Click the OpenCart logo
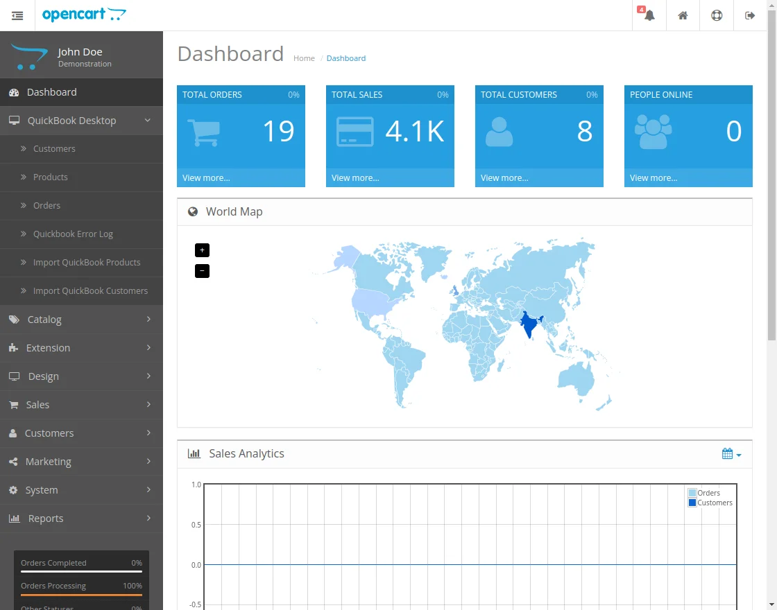 click(x=84, y=15)
